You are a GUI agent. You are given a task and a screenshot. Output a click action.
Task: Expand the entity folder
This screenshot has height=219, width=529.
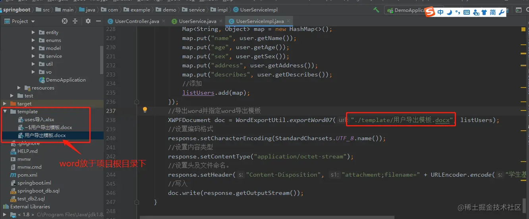(x=33, y=32)
